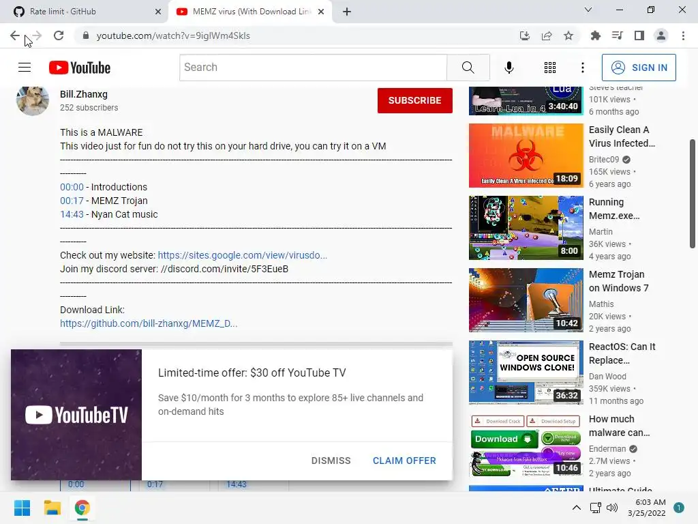Open the Bill.Zhanxg channel name link

[x=84, y=94]
